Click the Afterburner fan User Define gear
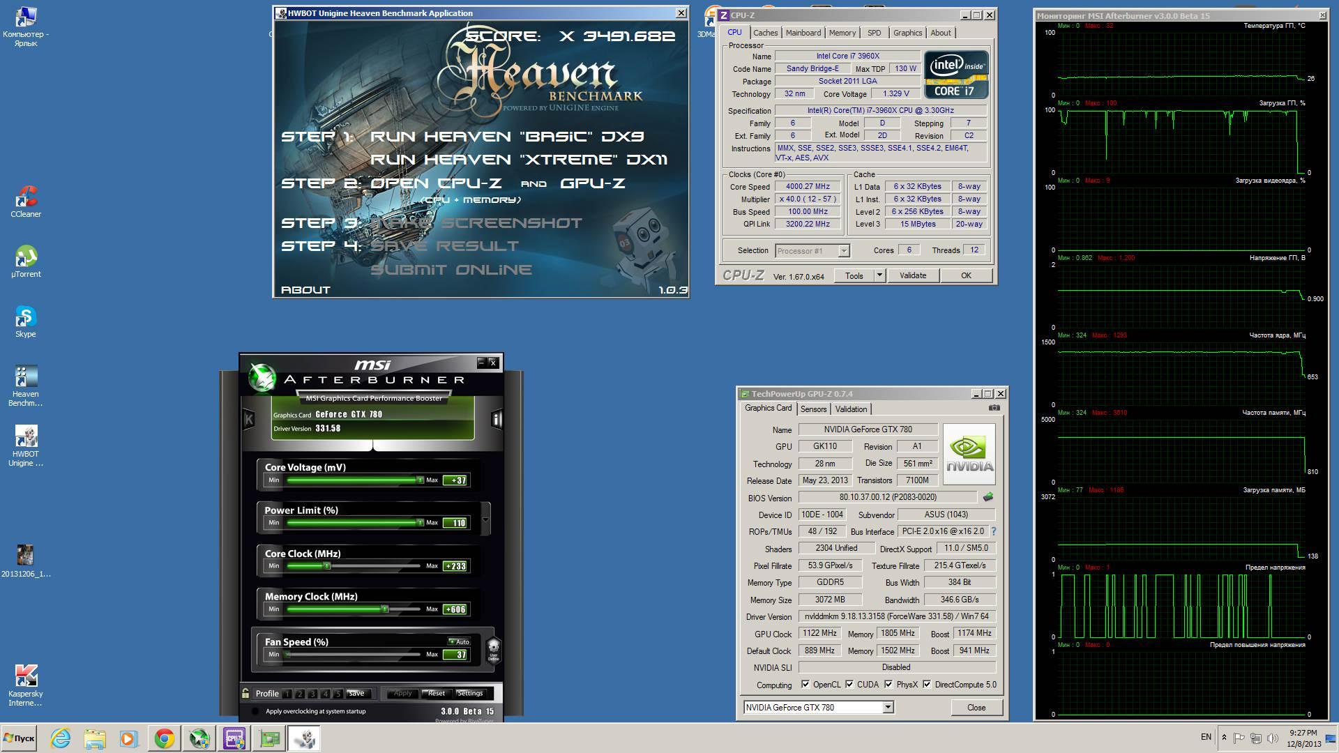Screen dimensions: 1339x753 [493, 650]
